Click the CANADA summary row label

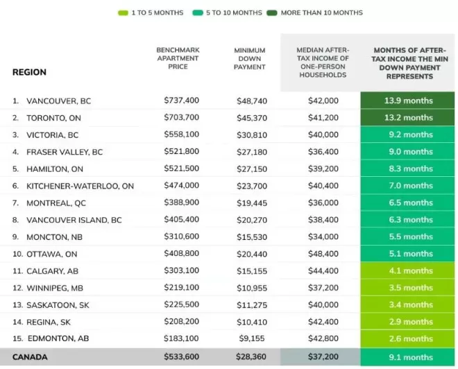30,357
